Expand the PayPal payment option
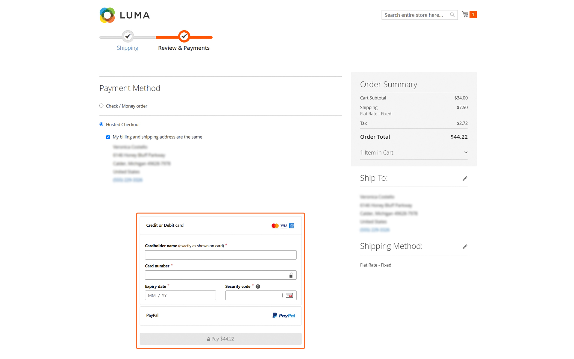 (x=220, y=316)
